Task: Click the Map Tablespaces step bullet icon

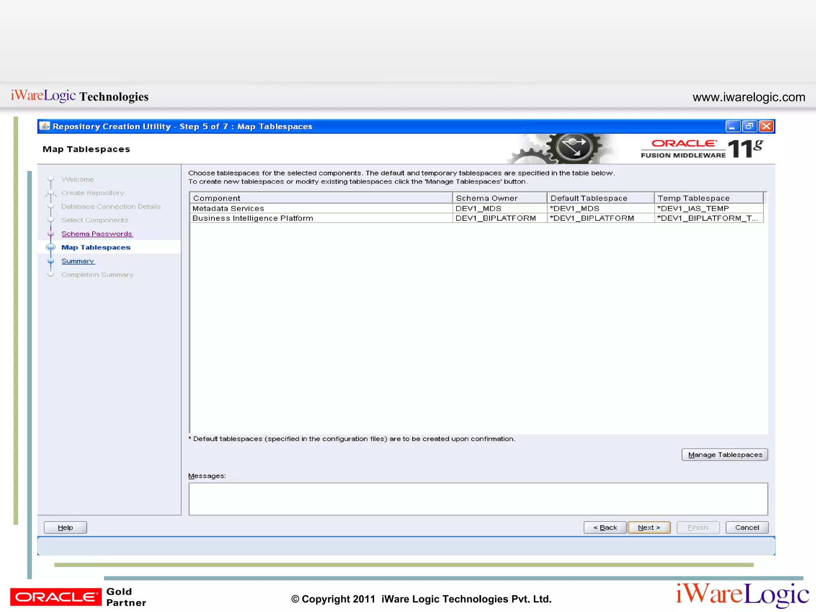Action: 51,247
